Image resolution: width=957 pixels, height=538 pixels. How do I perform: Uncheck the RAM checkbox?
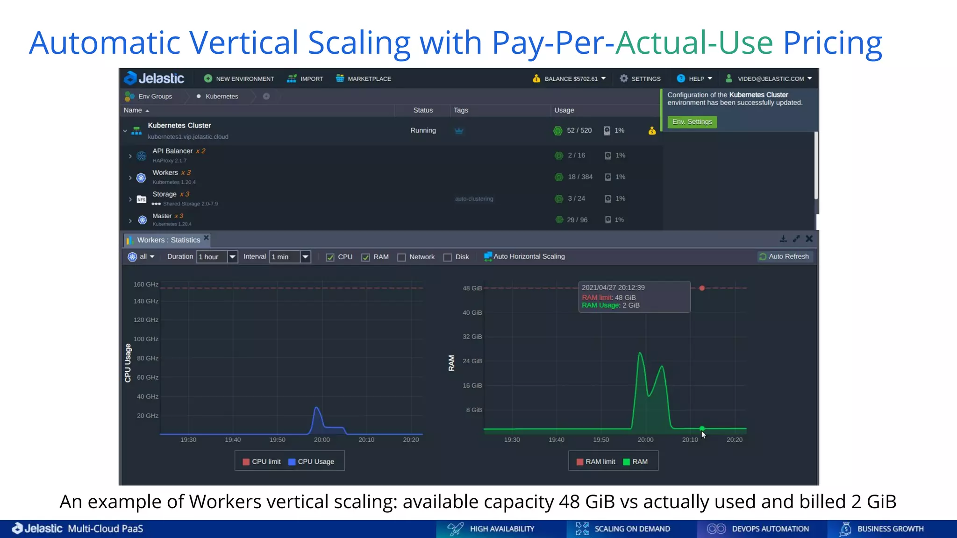coord(365,257)
